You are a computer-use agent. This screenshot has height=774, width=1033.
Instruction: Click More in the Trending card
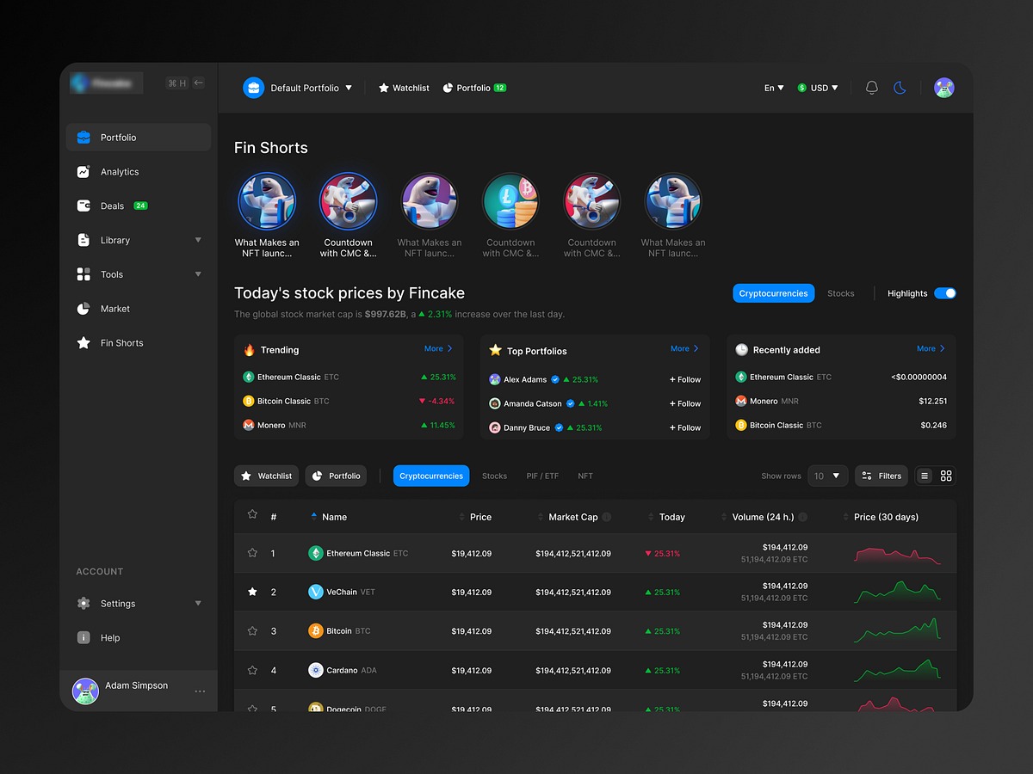point(438,348)
